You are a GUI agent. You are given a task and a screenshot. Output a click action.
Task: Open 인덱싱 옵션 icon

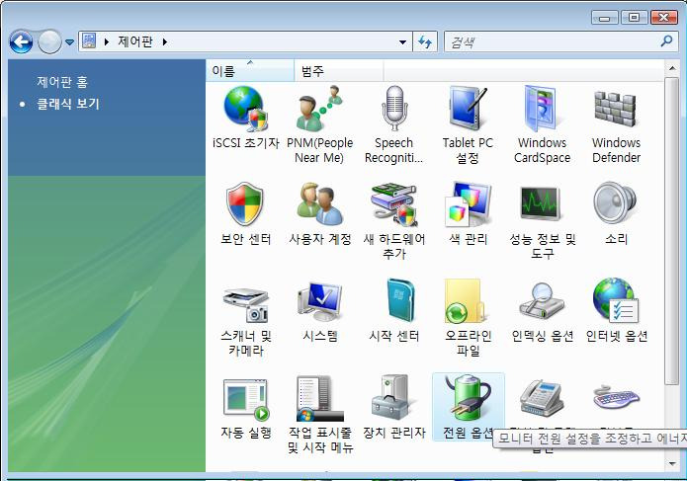click(542, 302)
